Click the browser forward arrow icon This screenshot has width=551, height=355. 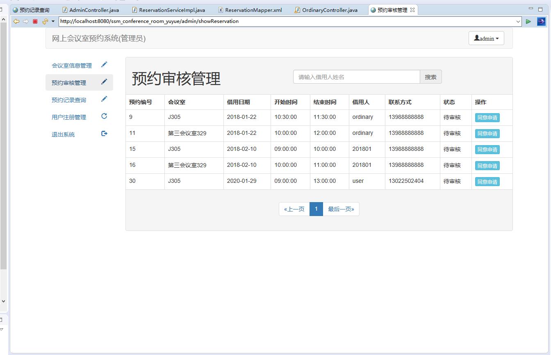[25, 21]
